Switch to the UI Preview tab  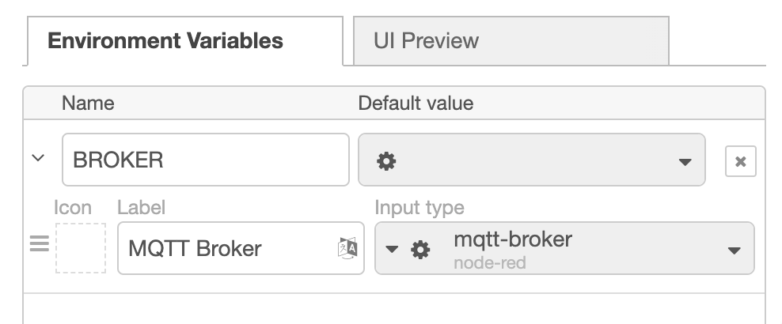tap(511, 41)
